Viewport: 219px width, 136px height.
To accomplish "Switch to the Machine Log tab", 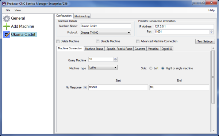I will click(x=82, y=16).
